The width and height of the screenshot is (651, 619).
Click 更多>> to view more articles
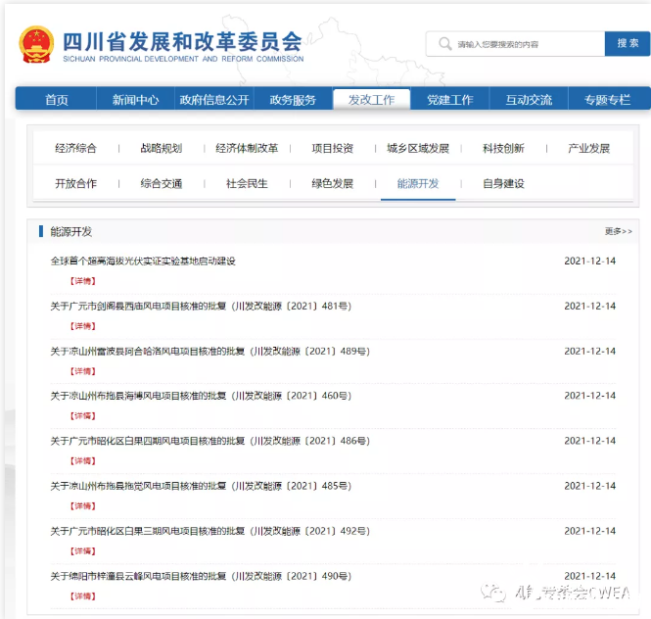[x=618, y=232]
